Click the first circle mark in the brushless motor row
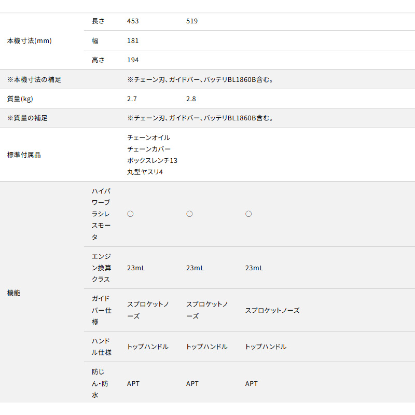The image size is (415, 415). click(x=130, y=214)
